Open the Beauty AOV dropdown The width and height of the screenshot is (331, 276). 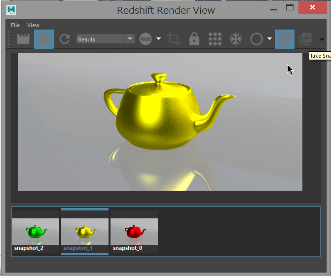(x=106, y=39)
